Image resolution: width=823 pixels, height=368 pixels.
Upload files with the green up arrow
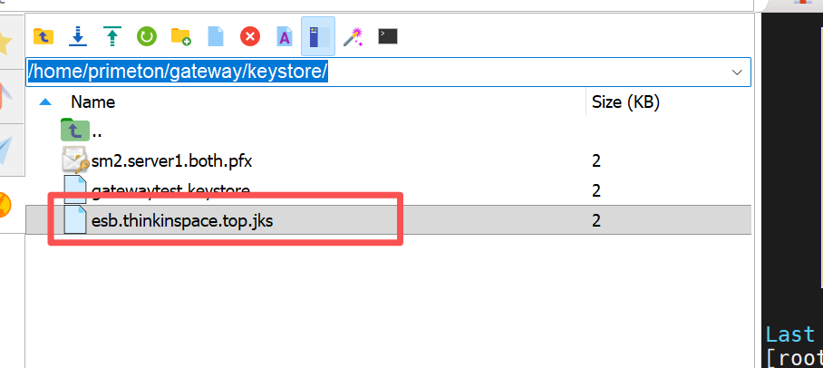(112, 36)
